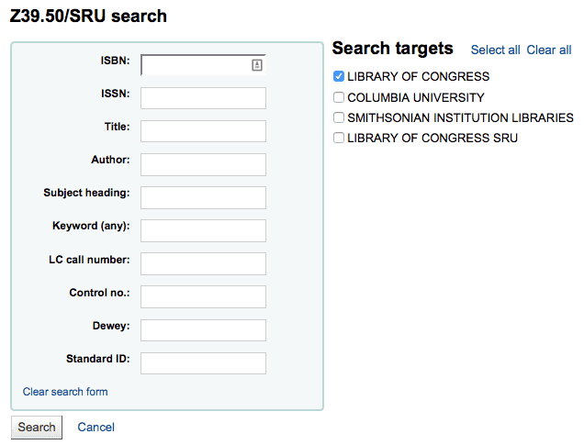Tick the Library of Congress SRU checkbox
Image resolution: width=584 pixels, height=445 pixels.
[x=339, y=138]
